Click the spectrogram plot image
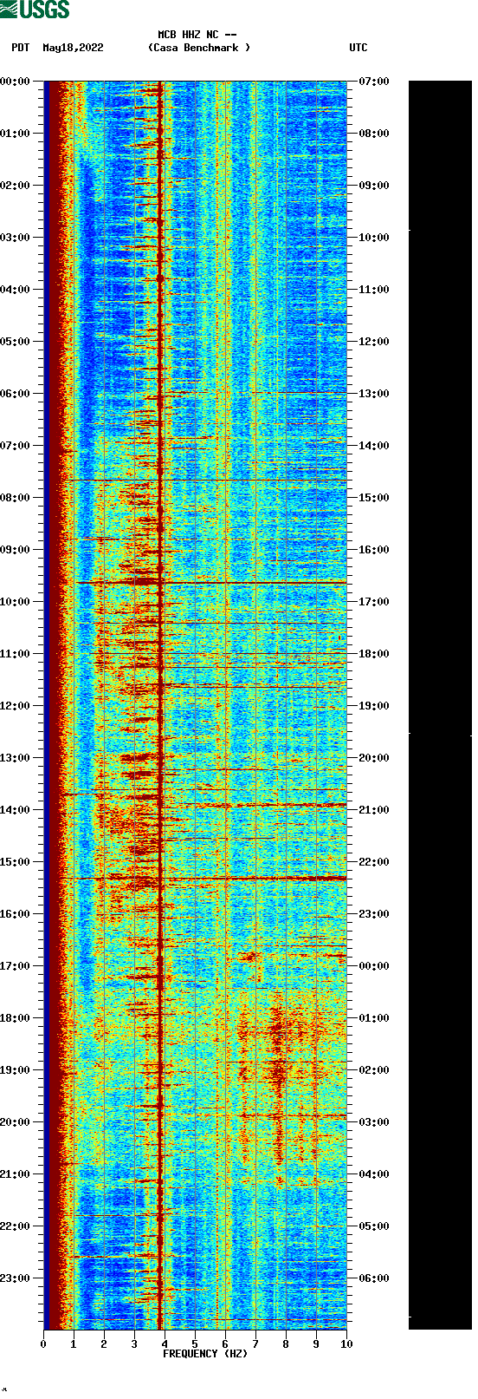This screenshot has width=478, height=1399. click(x=195, y=705)
